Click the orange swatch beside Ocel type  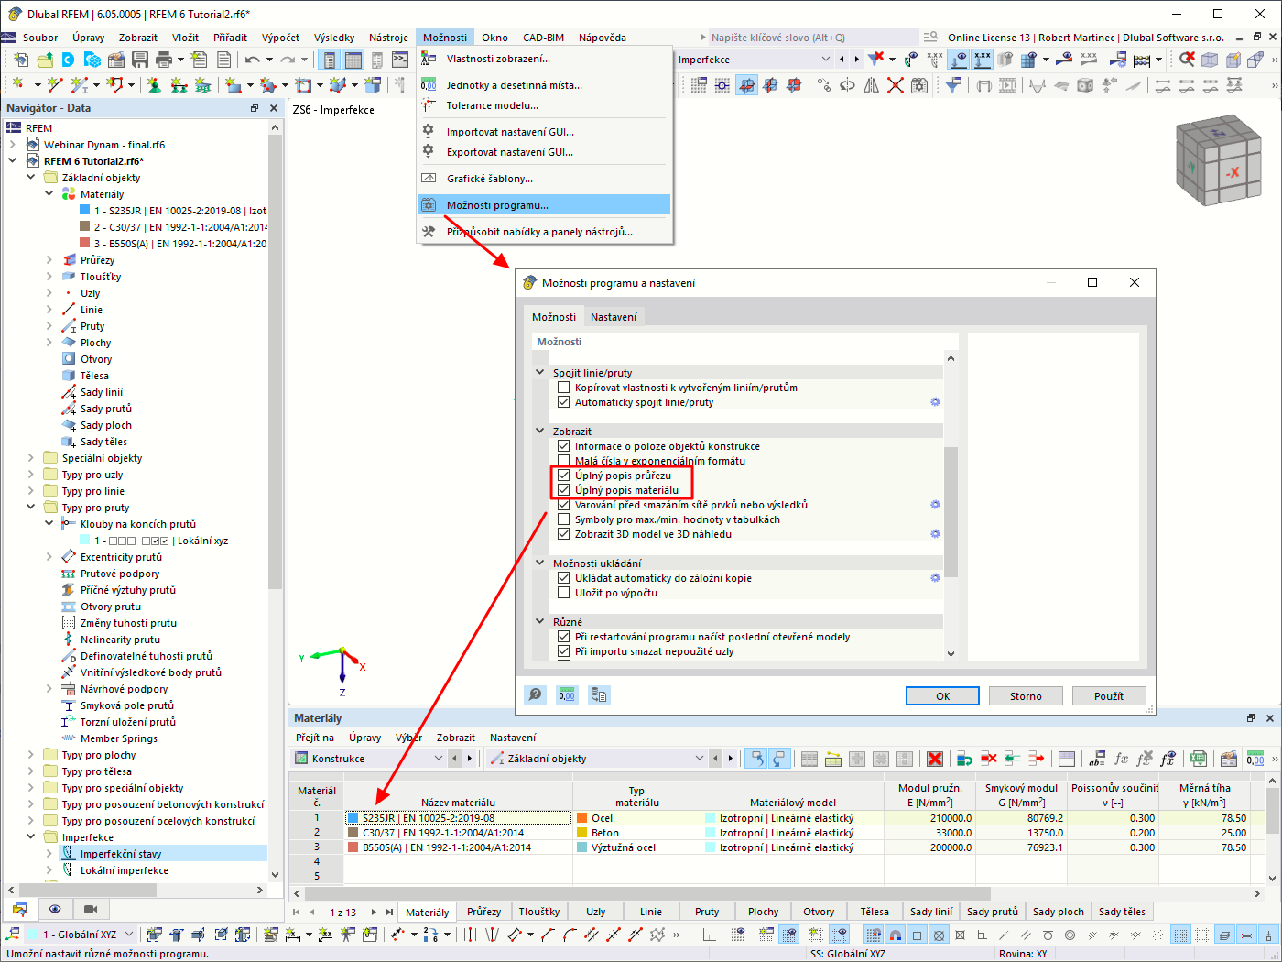coord(582,818)
